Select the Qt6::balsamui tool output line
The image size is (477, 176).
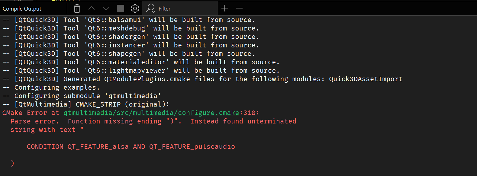click(129, 20)
